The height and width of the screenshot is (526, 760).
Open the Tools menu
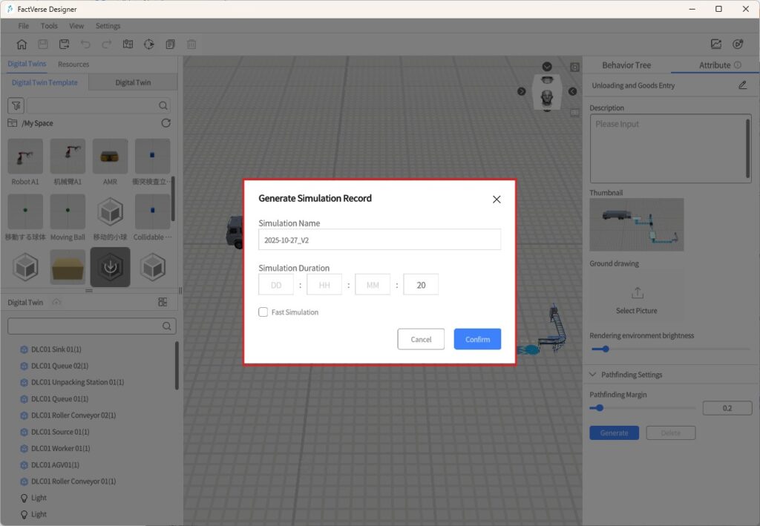click(x=49, y=26)
